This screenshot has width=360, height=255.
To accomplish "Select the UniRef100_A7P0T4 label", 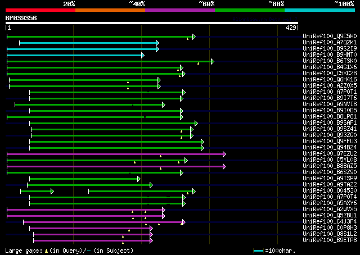I will 330,197.
